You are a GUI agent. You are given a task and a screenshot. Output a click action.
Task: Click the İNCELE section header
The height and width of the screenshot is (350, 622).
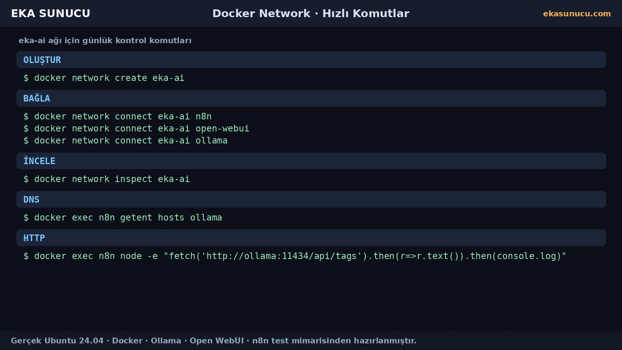(311, 161)
